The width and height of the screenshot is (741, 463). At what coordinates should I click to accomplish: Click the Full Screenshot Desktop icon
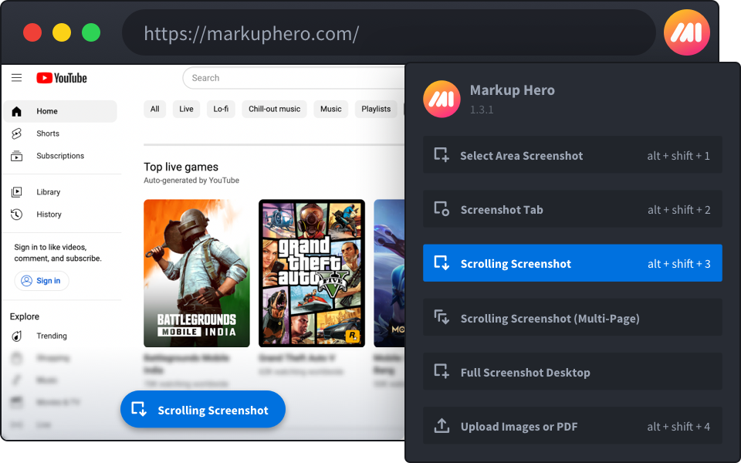(x=442, y=371)
